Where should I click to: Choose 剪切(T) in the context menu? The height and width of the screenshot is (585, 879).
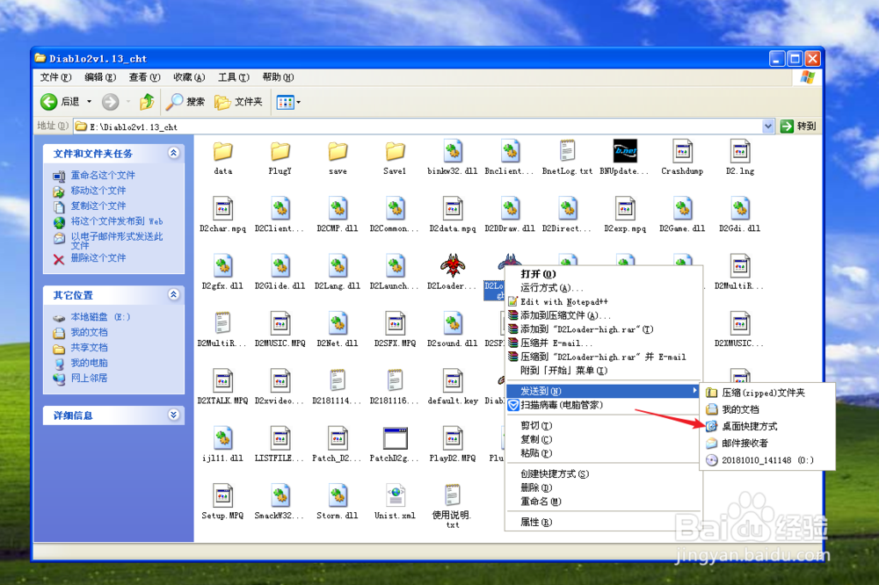click(604, 426)
